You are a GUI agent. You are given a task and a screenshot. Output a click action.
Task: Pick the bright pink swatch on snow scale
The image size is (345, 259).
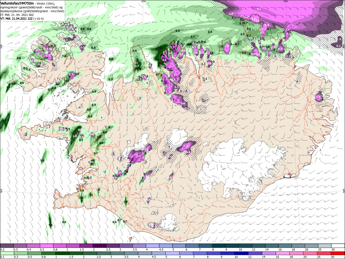(46, 246)
